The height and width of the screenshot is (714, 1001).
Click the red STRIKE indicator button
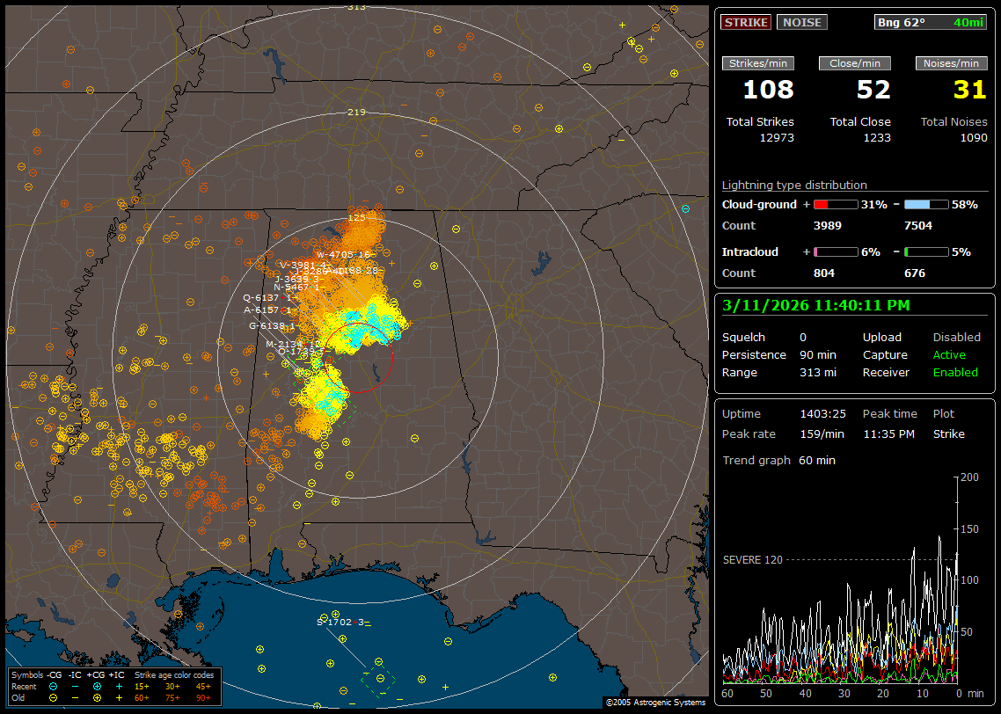click(746, 22)
